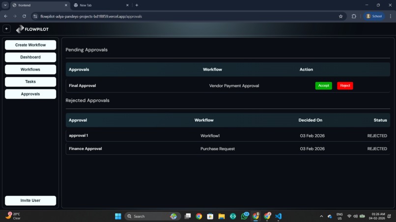The width and height of the screenshot is (396, 222).
Task: Open the notification center bell
Action: tap(389, 216)
